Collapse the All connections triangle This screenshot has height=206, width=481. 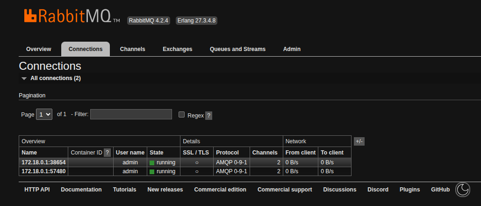[24, 78]
